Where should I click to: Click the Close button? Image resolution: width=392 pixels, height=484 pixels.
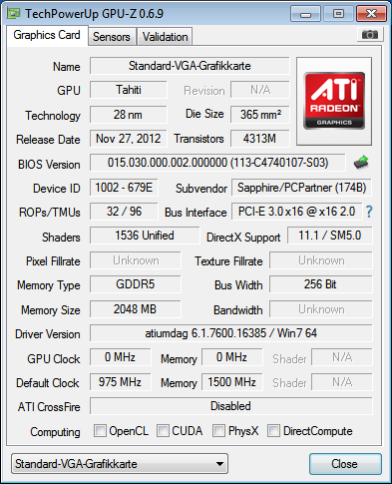tap(345, 464)
